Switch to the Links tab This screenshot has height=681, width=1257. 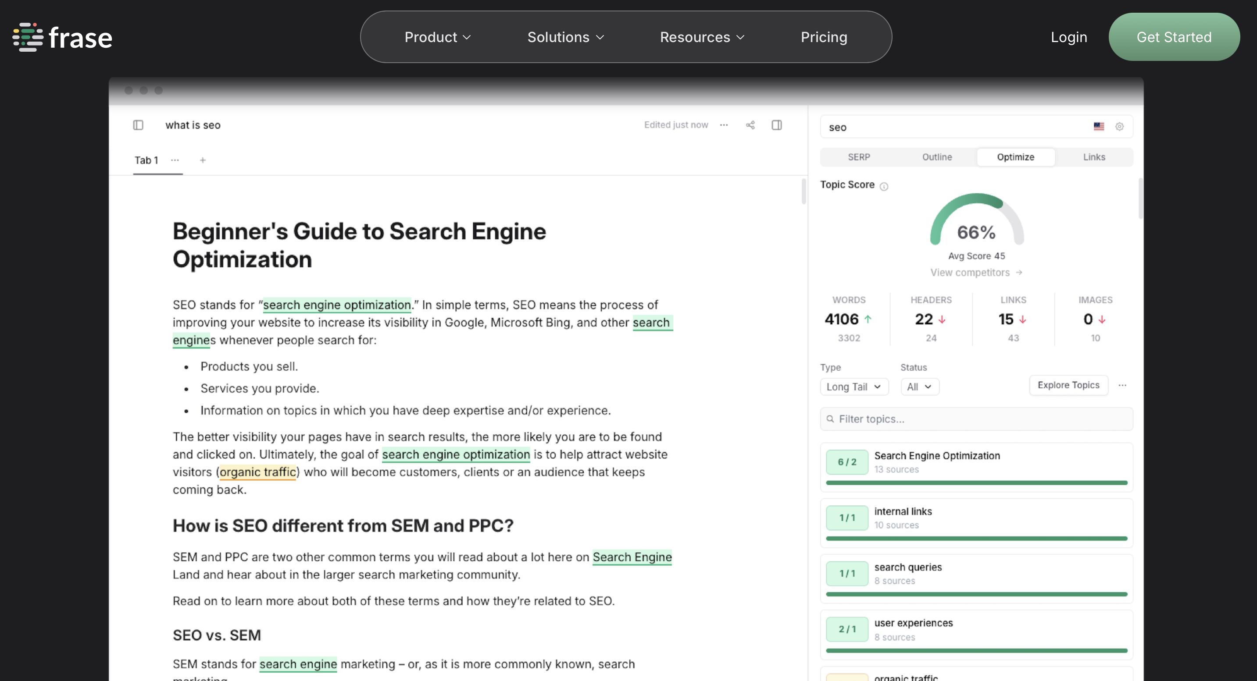1094,157
